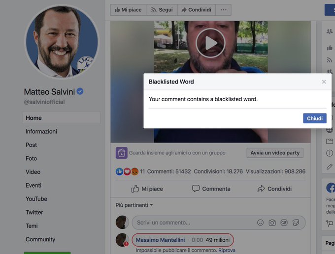Select Home in the page sidebar
The width and height of the screenshot is (335, 254).
pyautogui.click(x=61, y=118)
